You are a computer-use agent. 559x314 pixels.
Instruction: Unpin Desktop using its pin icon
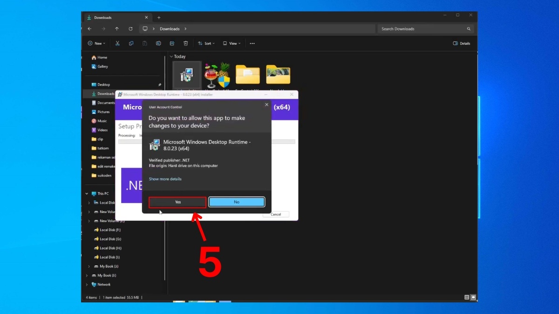(x=160, y=85)
